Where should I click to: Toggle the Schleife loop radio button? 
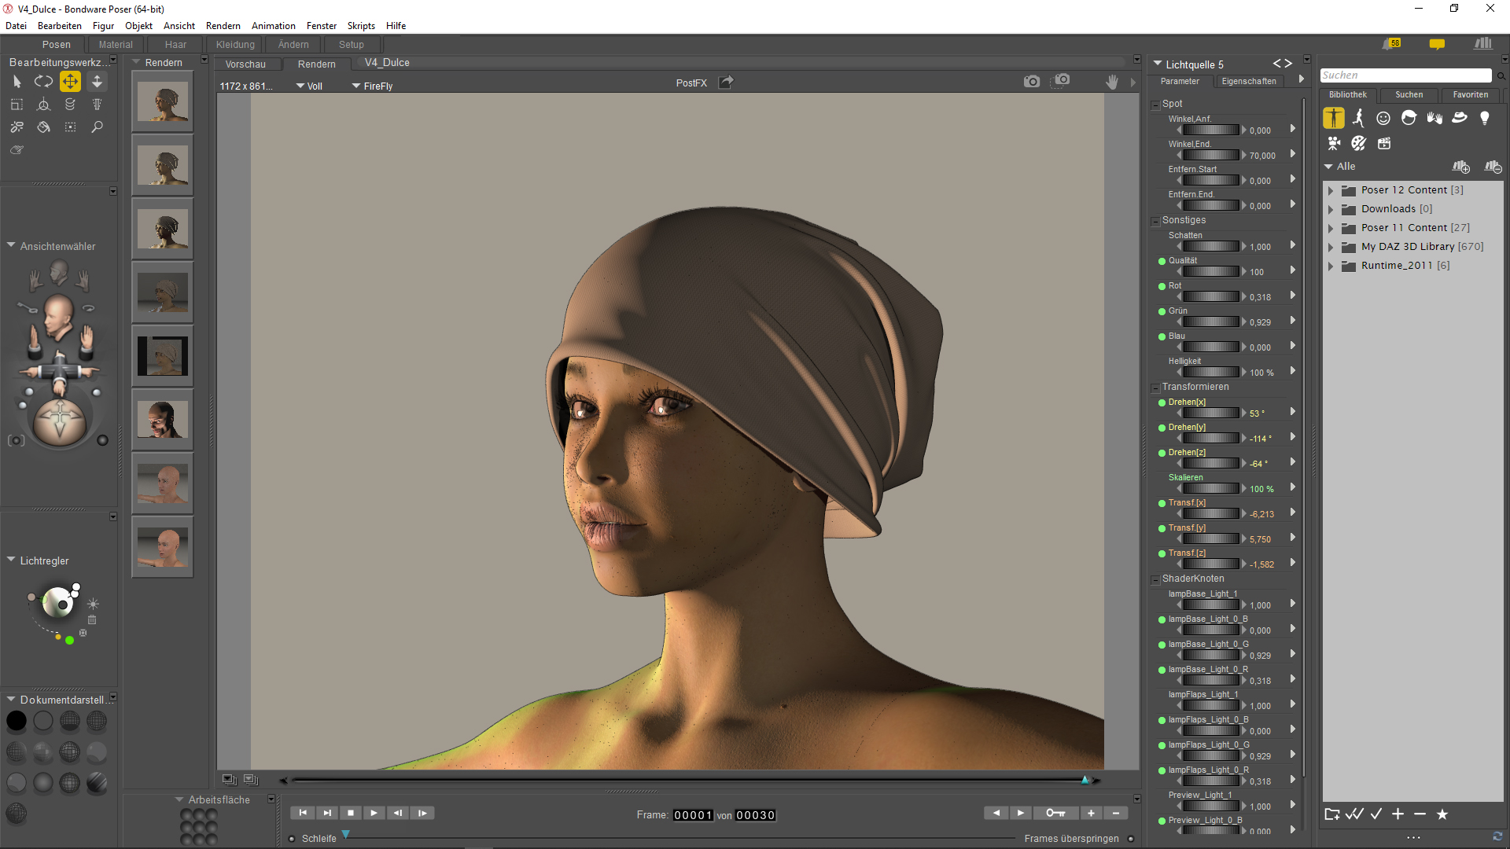click(x=292, y=839)
